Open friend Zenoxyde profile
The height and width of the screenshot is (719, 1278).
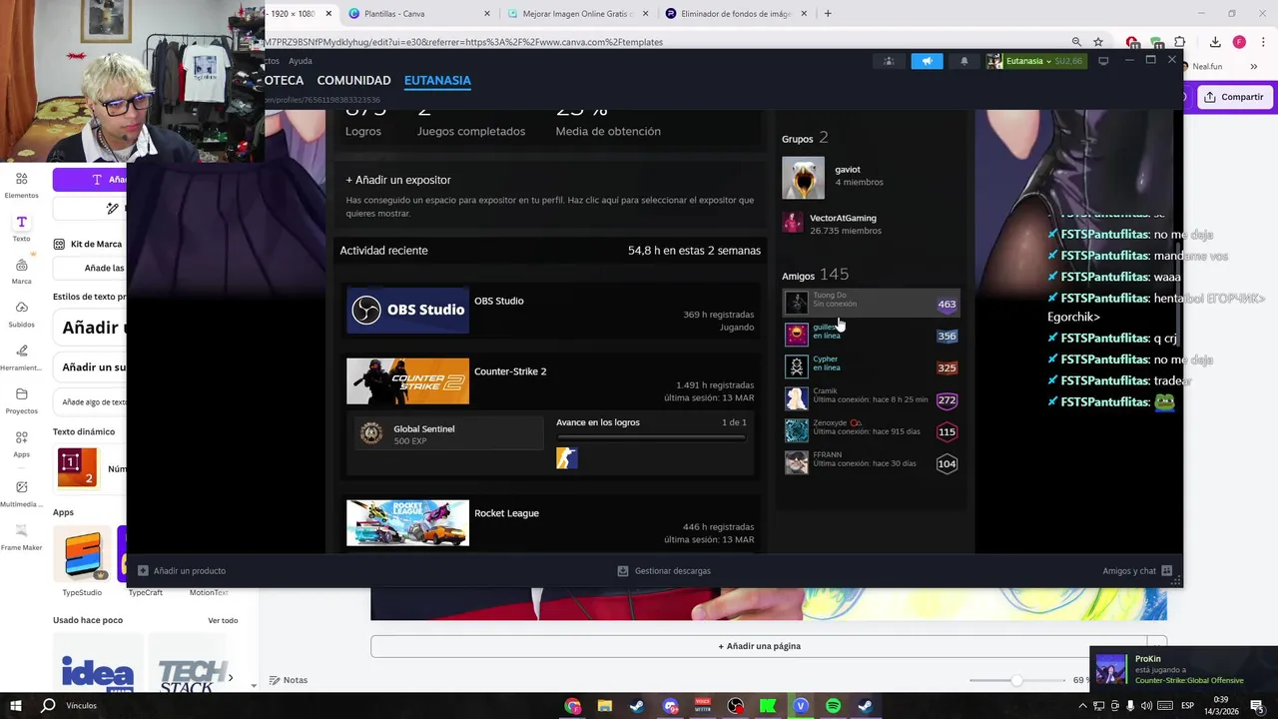pyautogui.click(x=871, y=430)
